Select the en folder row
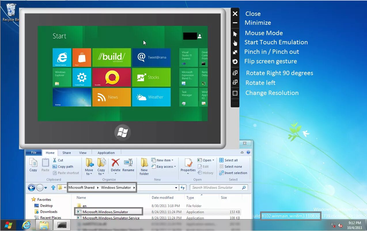Viewport: 367px width, 231px height. 158,206
